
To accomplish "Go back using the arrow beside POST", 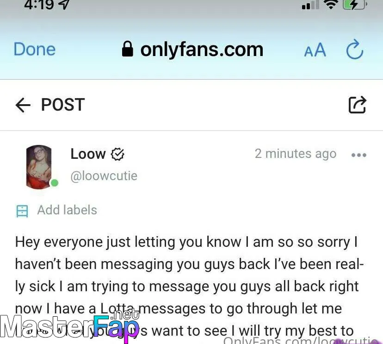I will 23,105.
